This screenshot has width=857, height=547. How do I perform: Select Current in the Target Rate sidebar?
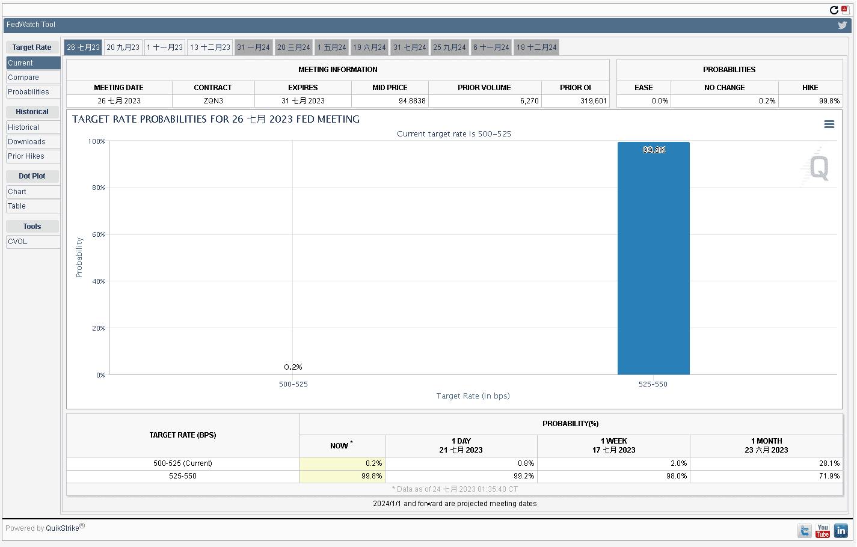33,63
